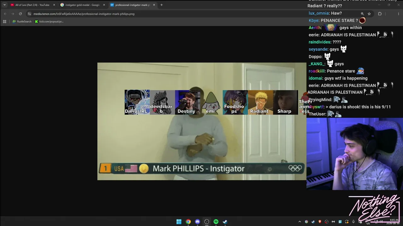The image size is (403, 226).
Task: Click the chat text 'guys wtf is happening'
Action: (x=346, y=78)
